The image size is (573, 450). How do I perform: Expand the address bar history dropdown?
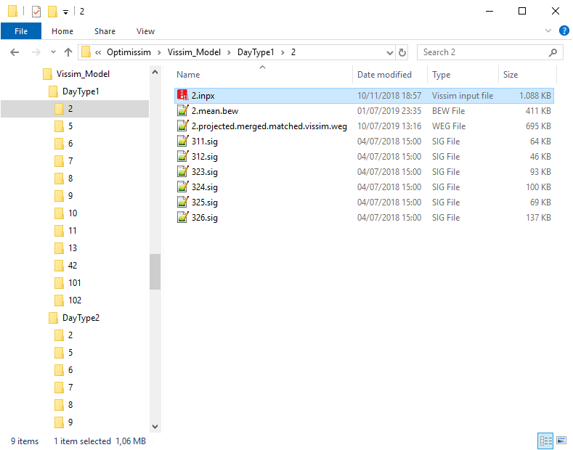pos(389,52)
